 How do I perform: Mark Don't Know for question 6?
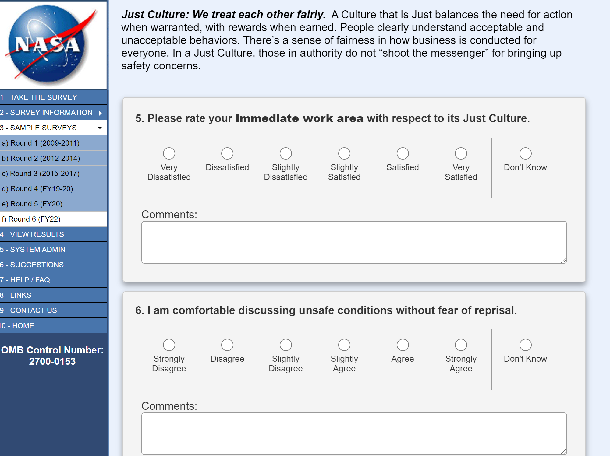pyautogui.click(x=525, y=345)
